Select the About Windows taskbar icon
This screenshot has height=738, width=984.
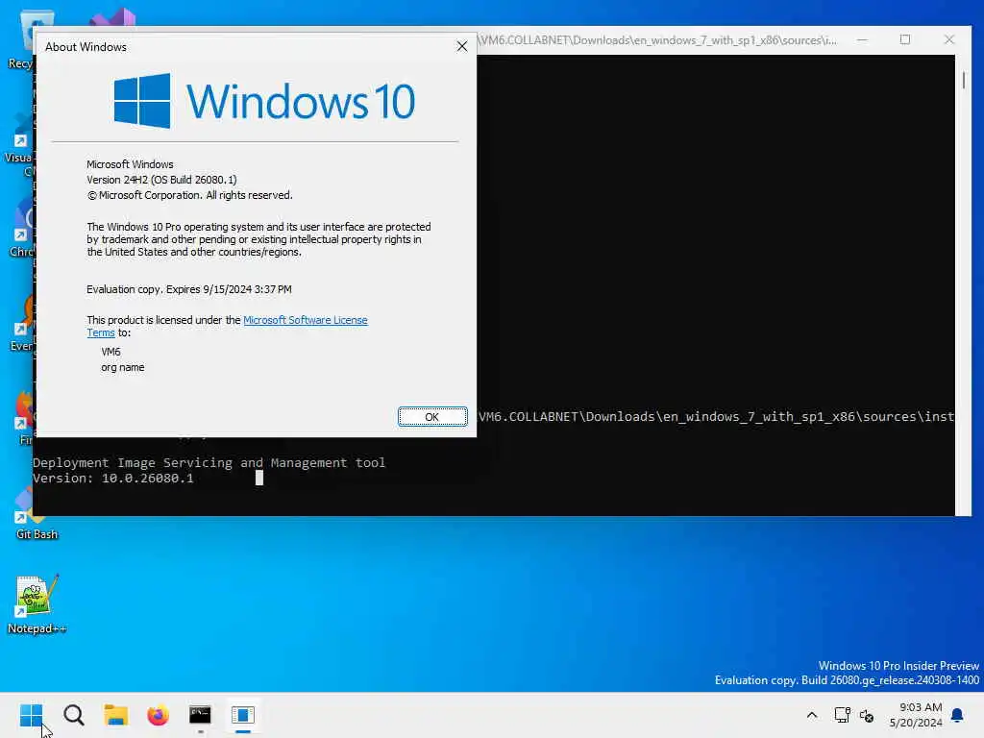pyautogui.click(x=242, y=715)
